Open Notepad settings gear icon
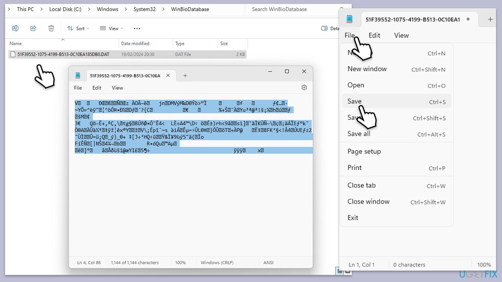502x282 pixels. (304, 88)
